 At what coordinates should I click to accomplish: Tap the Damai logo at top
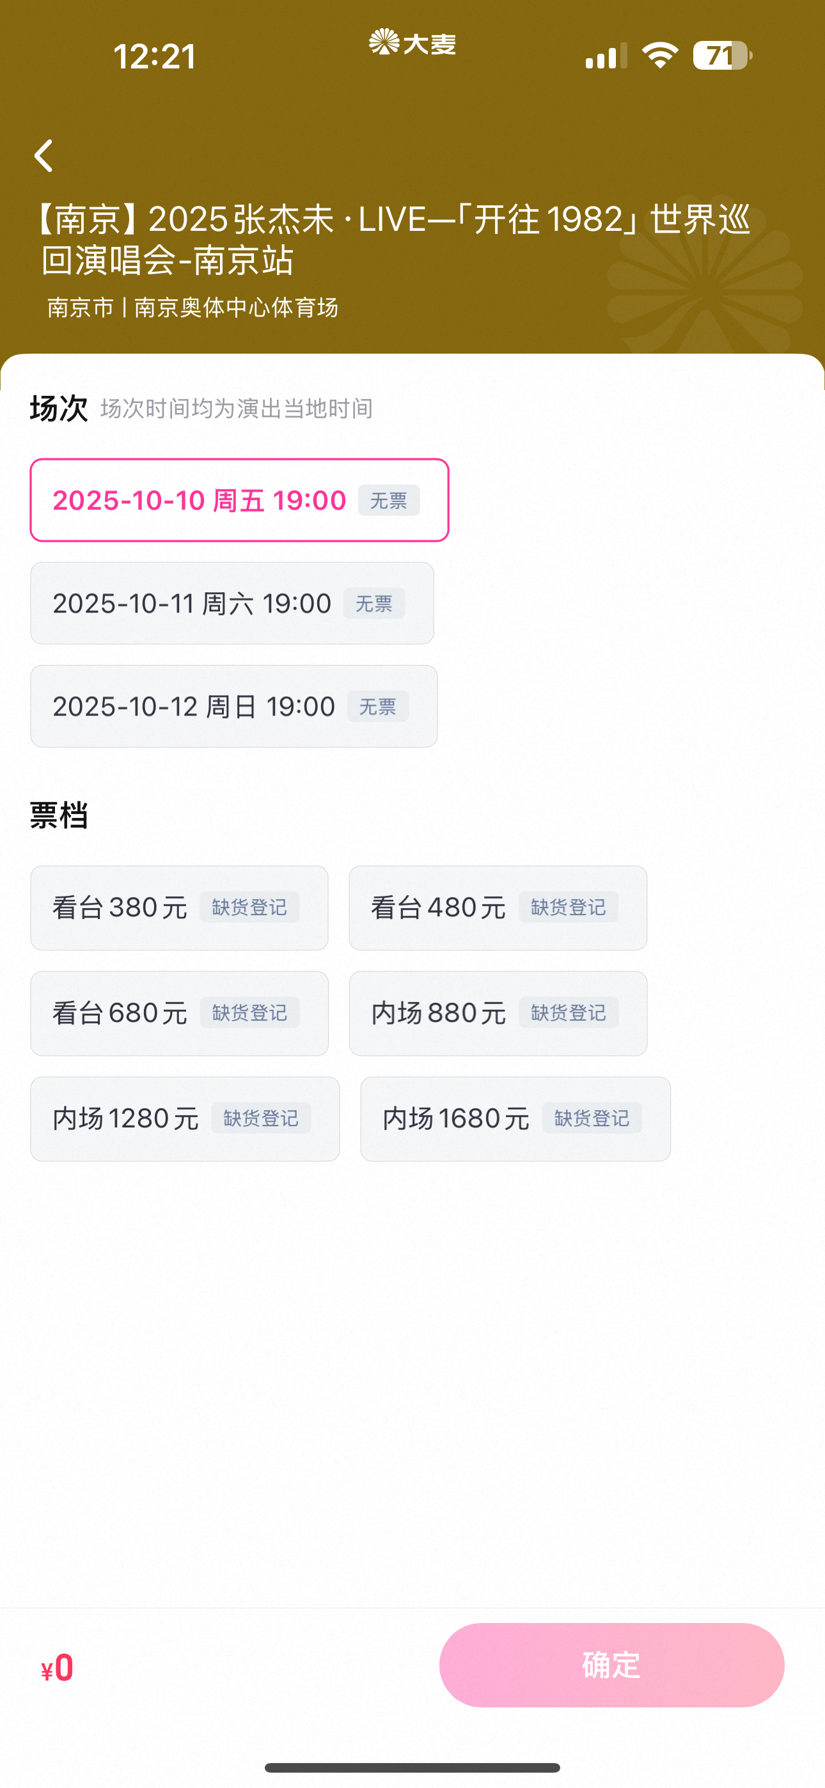[x=412, y=42]
